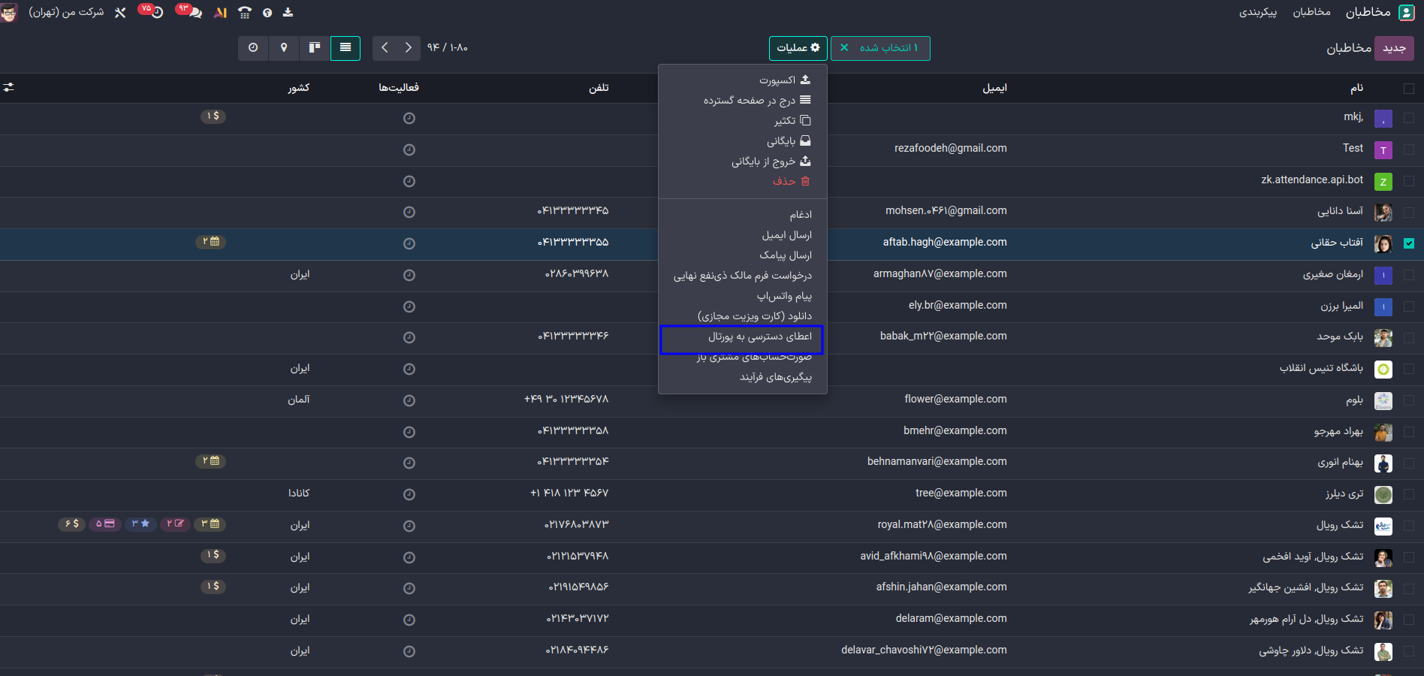Click avatar of باشگاه تنیس انقلاب
Screen dimensions: 1424x676
coord(1383,370)
